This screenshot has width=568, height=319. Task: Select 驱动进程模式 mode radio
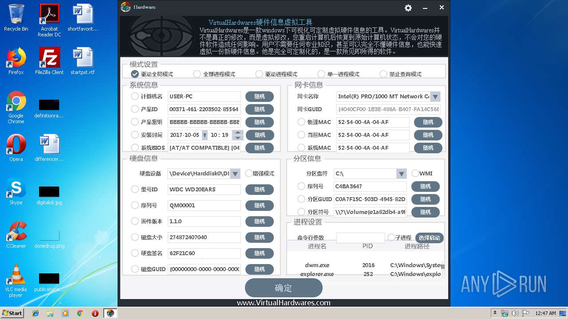pos(259,74)
